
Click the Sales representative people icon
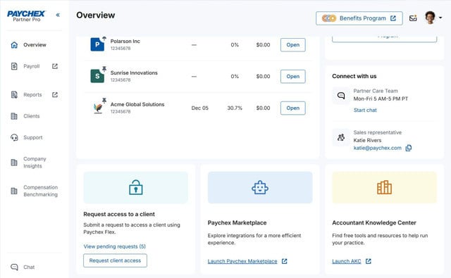341,137
